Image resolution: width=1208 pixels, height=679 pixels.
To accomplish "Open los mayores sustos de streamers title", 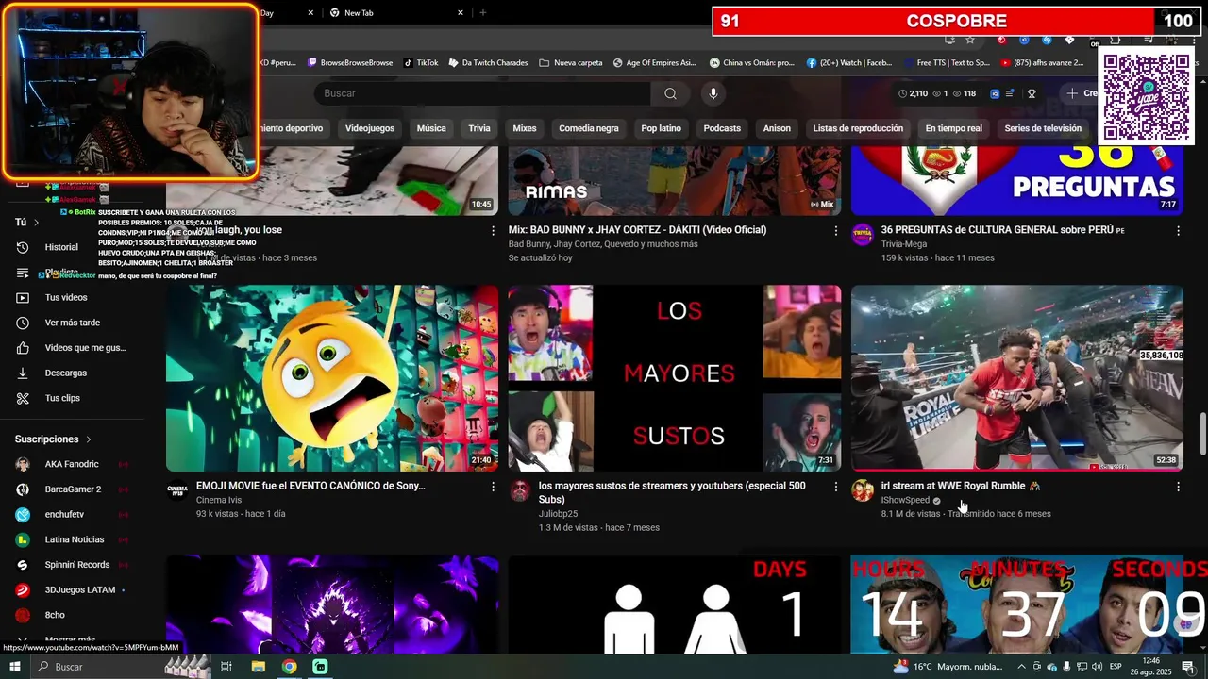I will tap(672, 492).
